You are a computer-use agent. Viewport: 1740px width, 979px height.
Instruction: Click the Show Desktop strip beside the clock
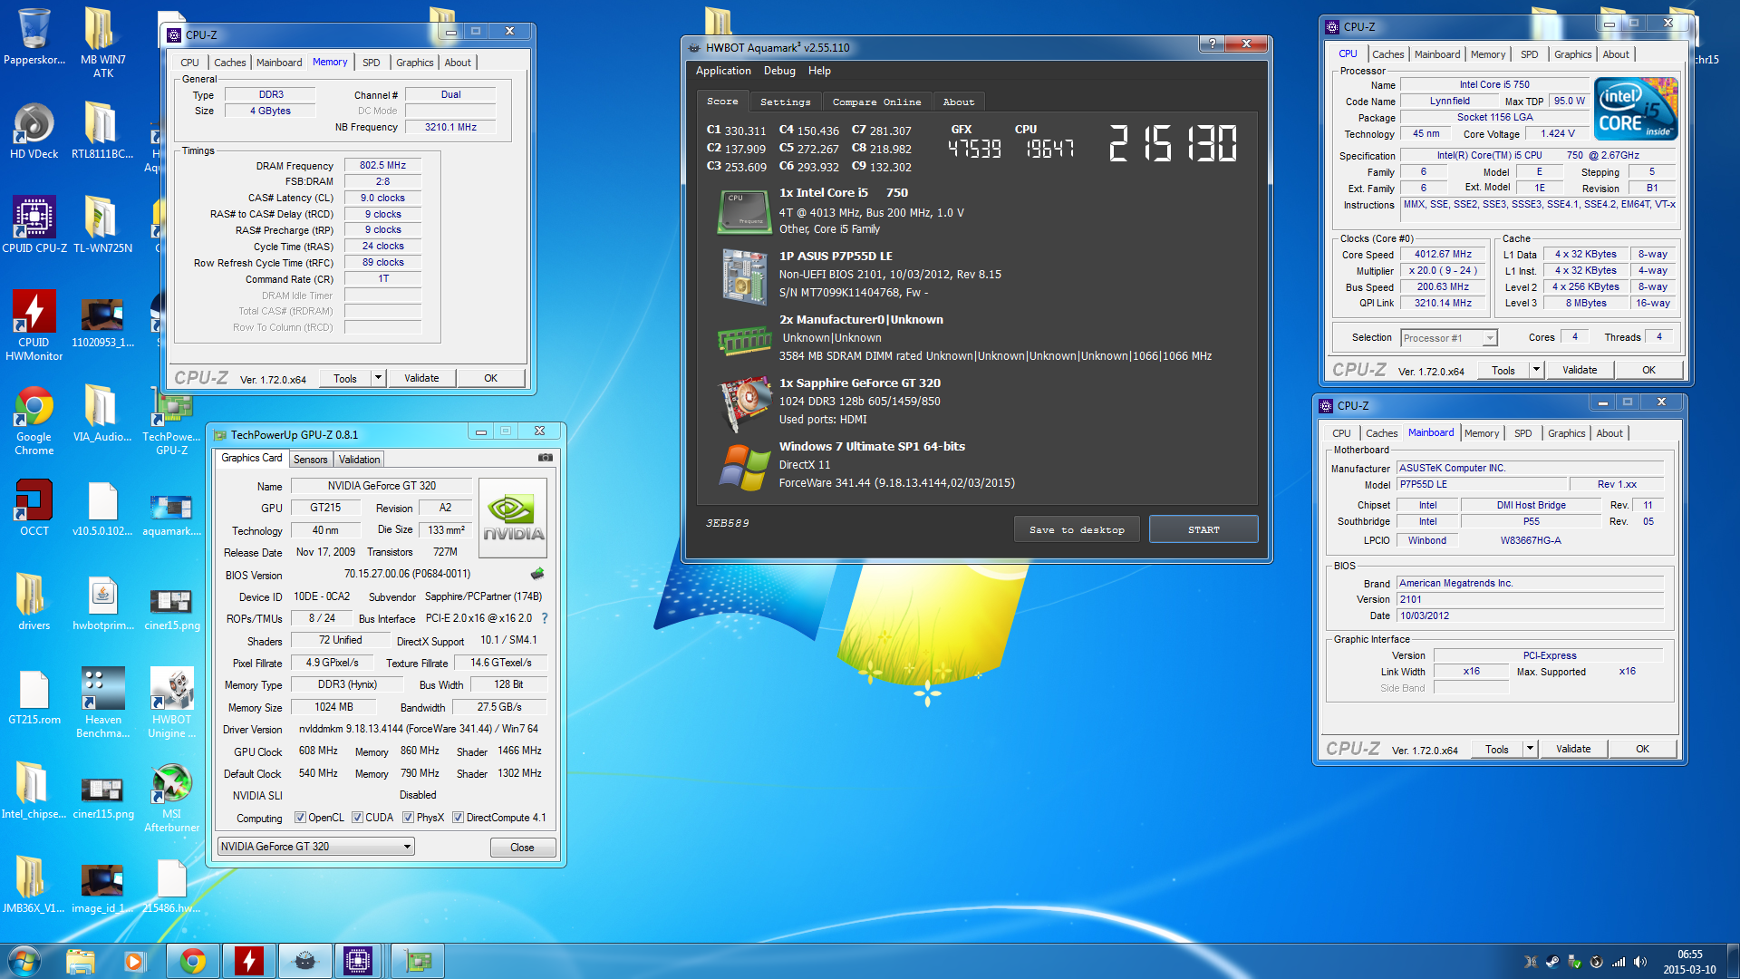pyautogui.click(x=1733, y=961)
